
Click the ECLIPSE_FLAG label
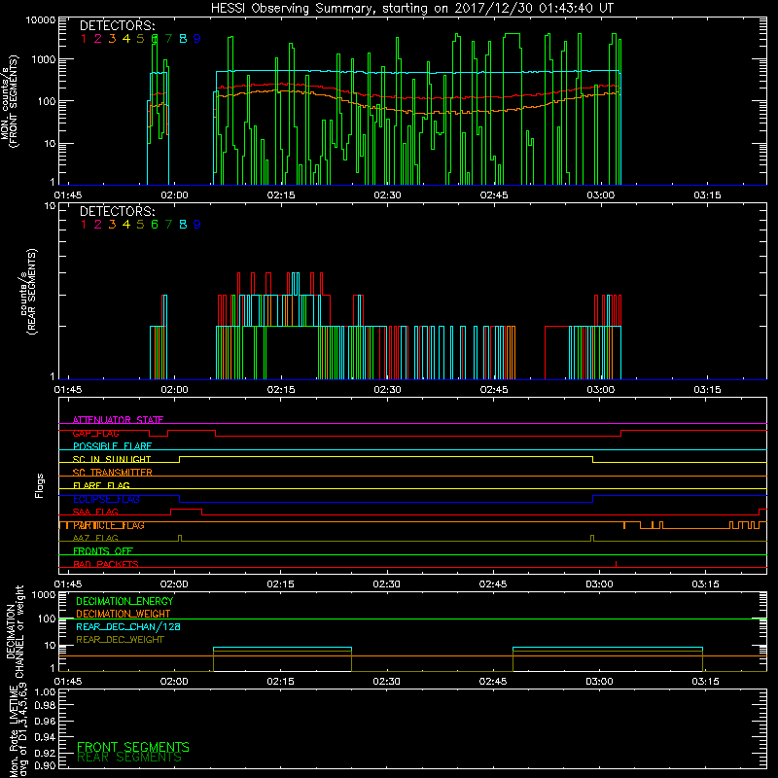point(106,499)
